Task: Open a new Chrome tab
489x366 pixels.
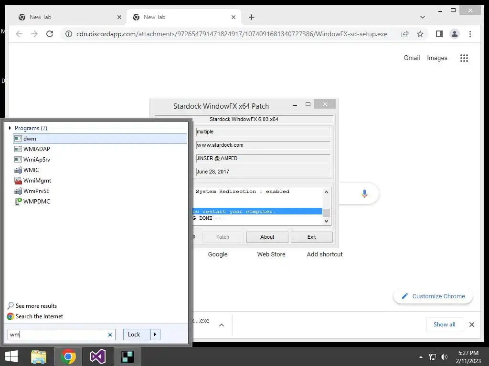Action: tap(252, 18)
